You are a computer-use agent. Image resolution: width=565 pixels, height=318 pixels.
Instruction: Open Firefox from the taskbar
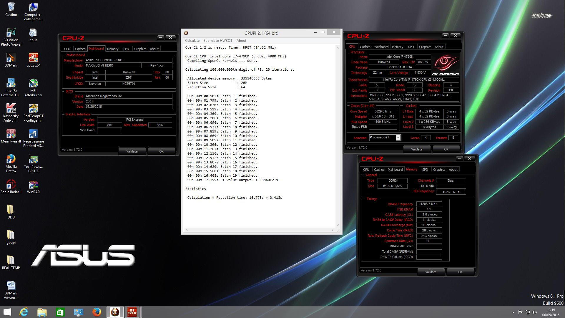click(97, 312)
